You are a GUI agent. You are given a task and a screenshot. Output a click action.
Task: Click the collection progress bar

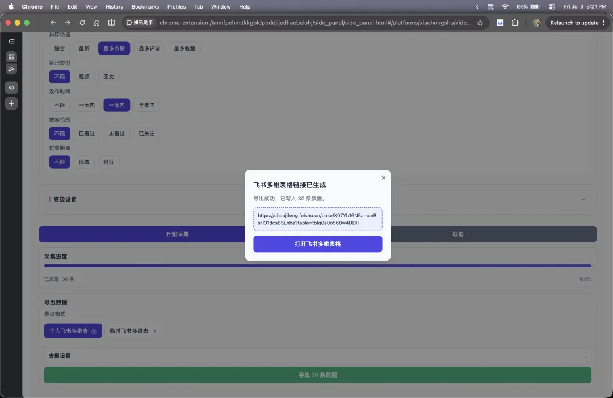(x=317, y=266)
